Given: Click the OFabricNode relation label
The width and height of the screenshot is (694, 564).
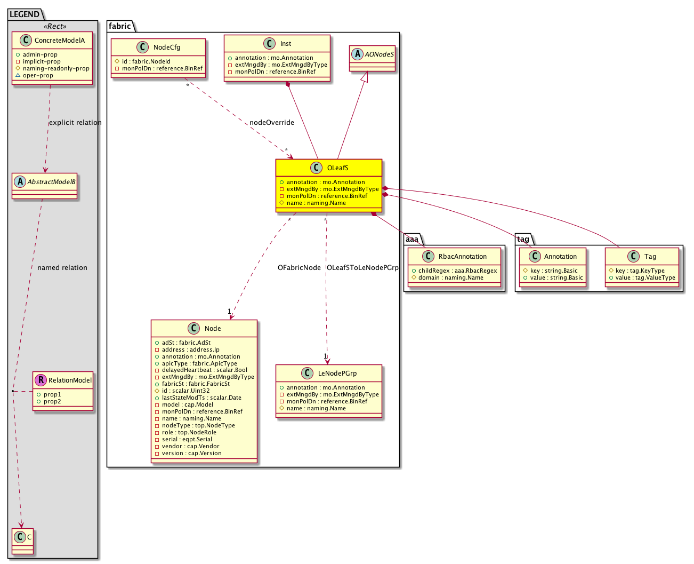Looking at the screenshot, I should (x=299, y=268).
